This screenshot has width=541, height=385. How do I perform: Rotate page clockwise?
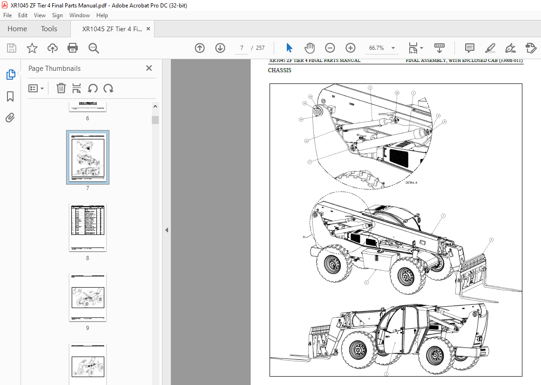[x=108, y=89]
